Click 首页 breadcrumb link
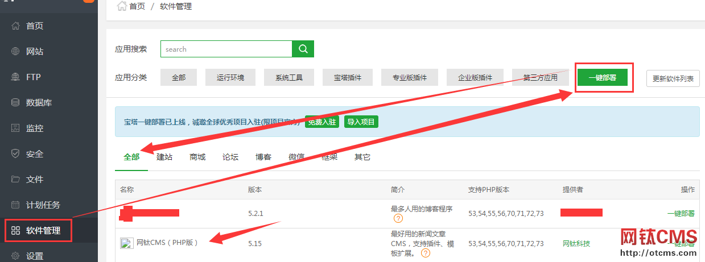The width and height of the screenshot is (705, 262). click(137, 6)
